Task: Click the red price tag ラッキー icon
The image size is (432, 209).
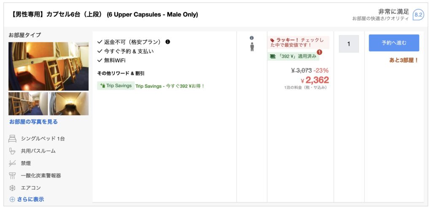Action: point(273,40)
